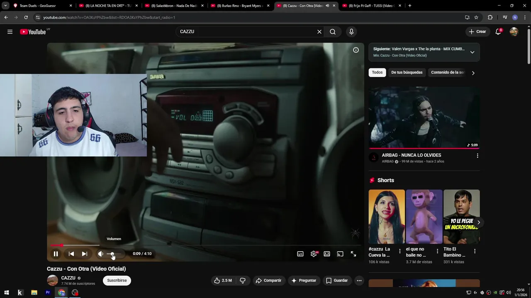Show the video info card icon
The width and height of the screenshot is (531, 298).
356,50
